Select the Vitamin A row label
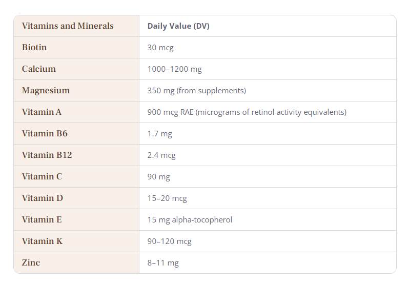The width and height of the screenshot is (409, 285). 42,112
